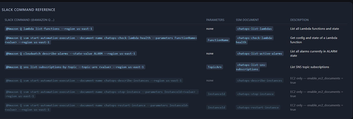Select the chatops-check-lambda-health start-automation command
Screen dimensions: 353x119
[x=101, y=40]
